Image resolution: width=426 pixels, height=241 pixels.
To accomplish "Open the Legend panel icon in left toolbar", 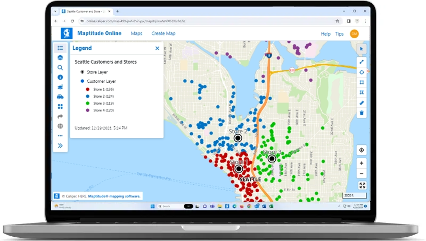I will [x=60, y=48].
